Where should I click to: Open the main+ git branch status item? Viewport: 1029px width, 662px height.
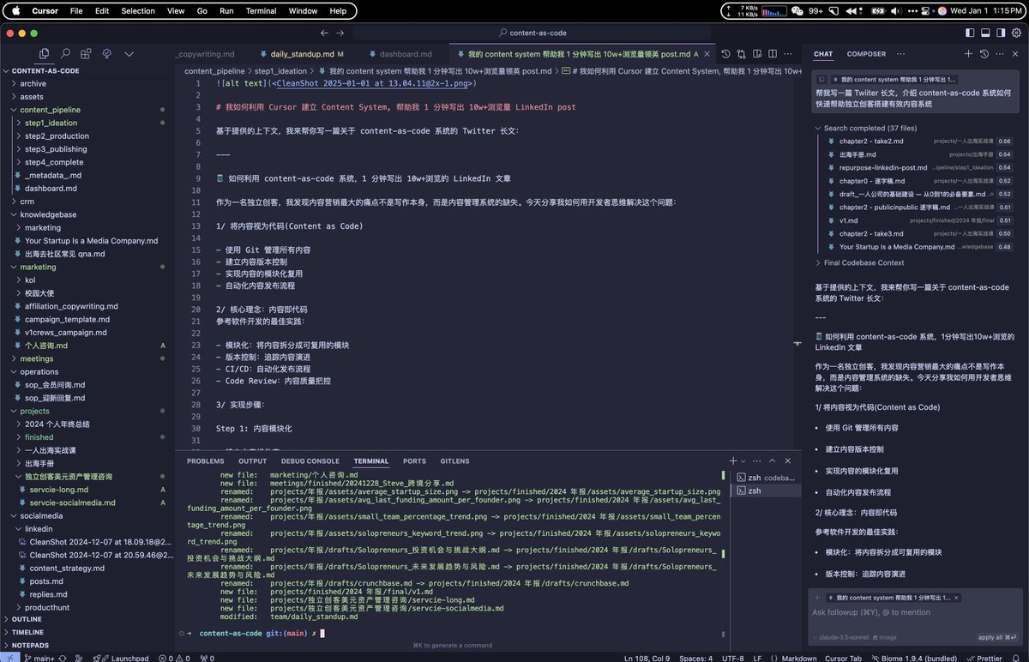click(39, 658)
